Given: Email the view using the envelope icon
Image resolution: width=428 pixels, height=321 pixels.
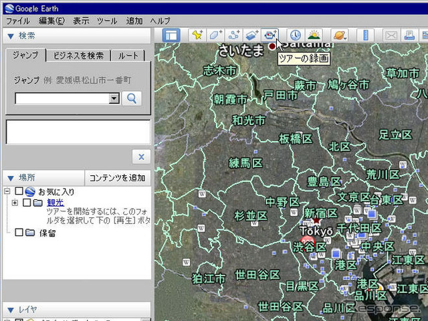Looking at the screenshot, I should tap(391, 35).
